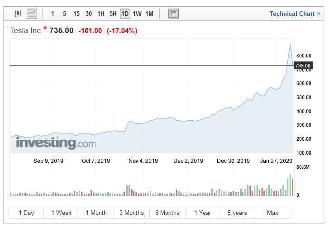The image size is (329, 228).
Task: View the Max range
Action: click(272, 213)
